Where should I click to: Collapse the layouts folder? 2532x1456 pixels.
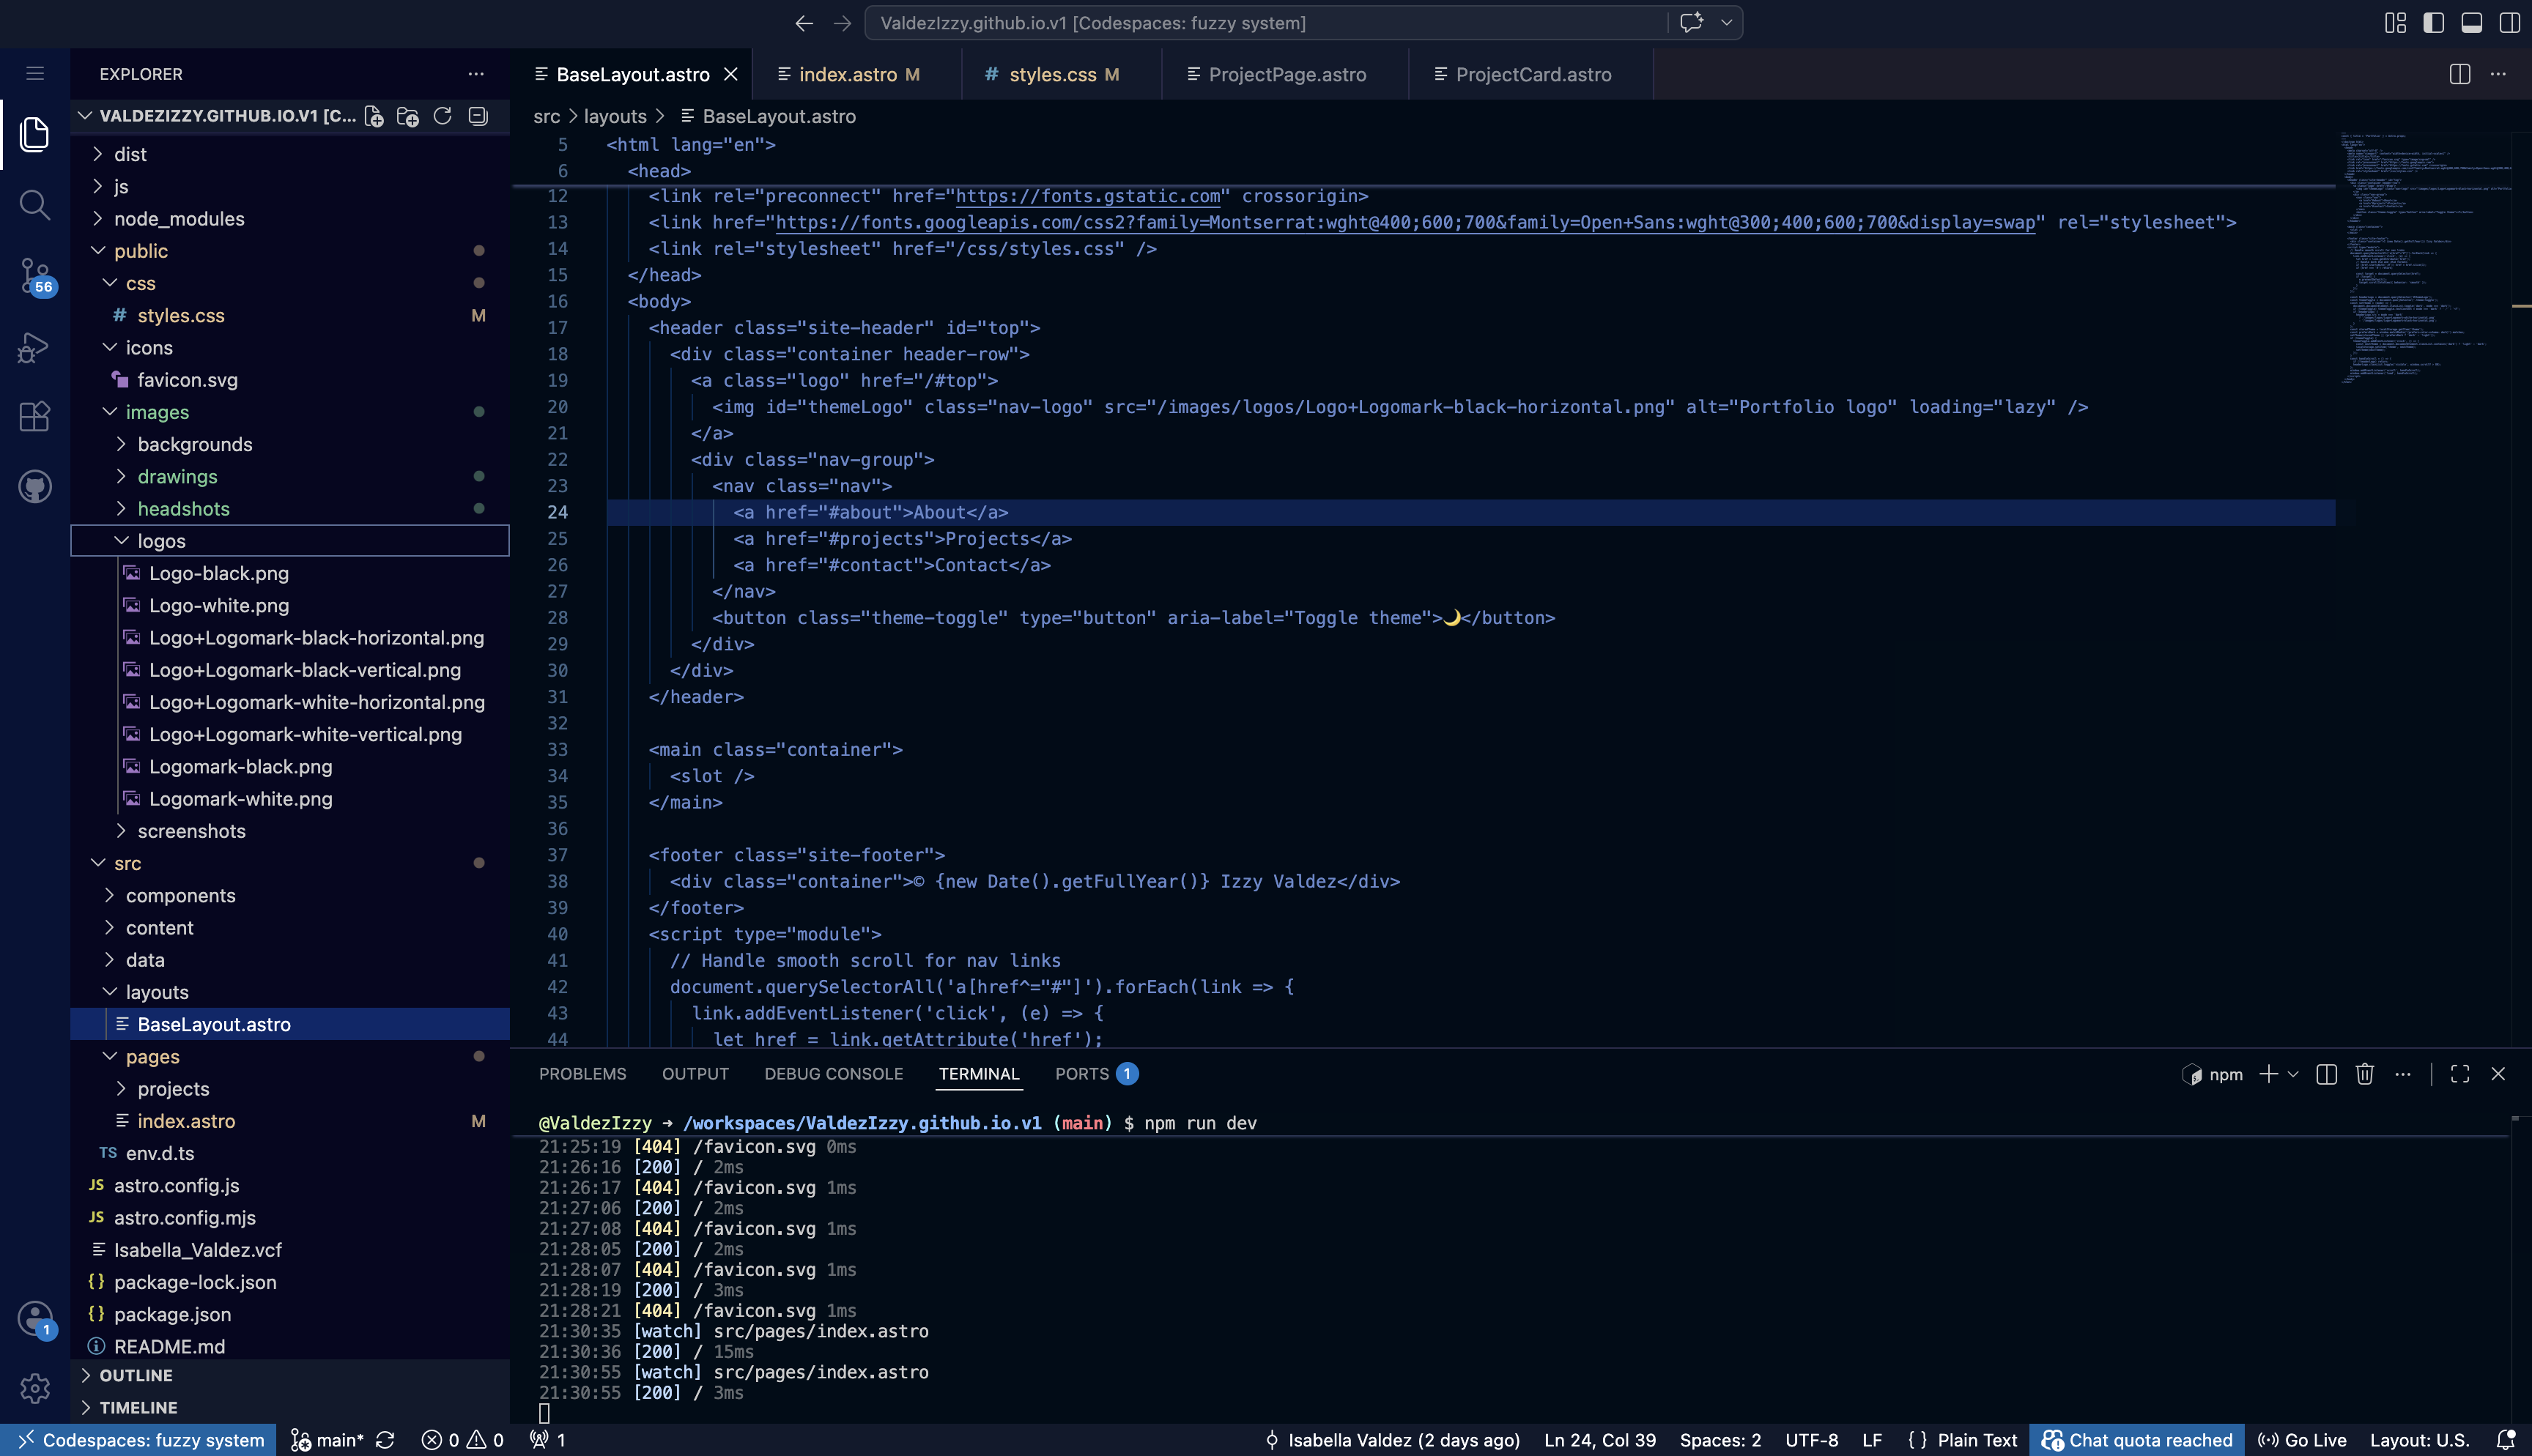[290, 992]
